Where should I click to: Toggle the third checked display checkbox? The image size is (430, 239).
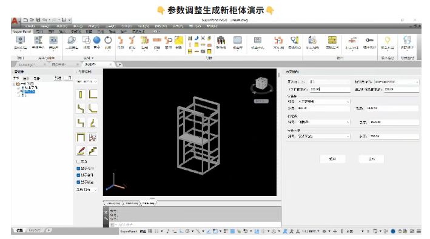pos(78,182)
